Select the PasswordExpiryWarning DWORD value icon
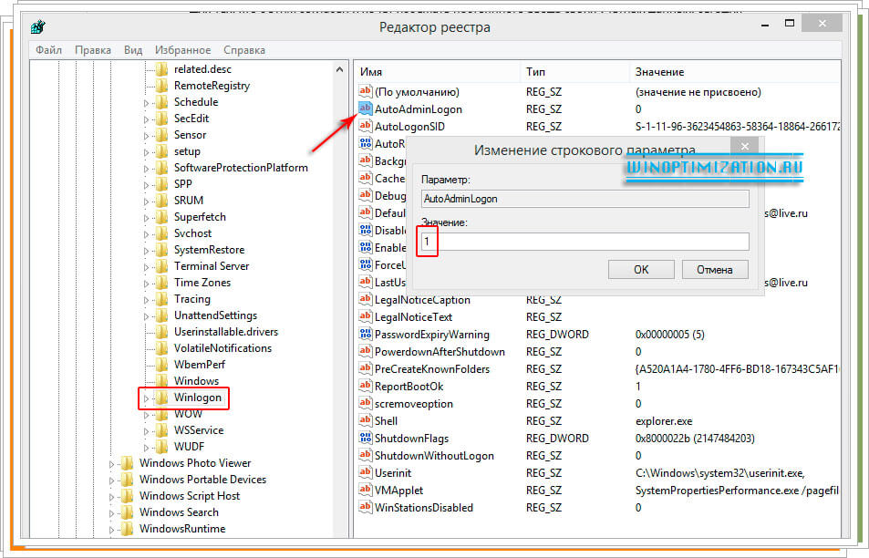This screenshot has width=869, height=558. click(x=366, y=335)
